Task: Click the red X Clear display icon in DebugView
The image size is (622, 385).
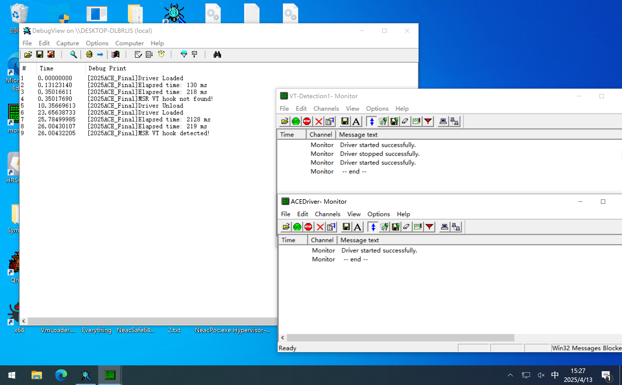Action: pyautogui.click(x=51, y=54)
